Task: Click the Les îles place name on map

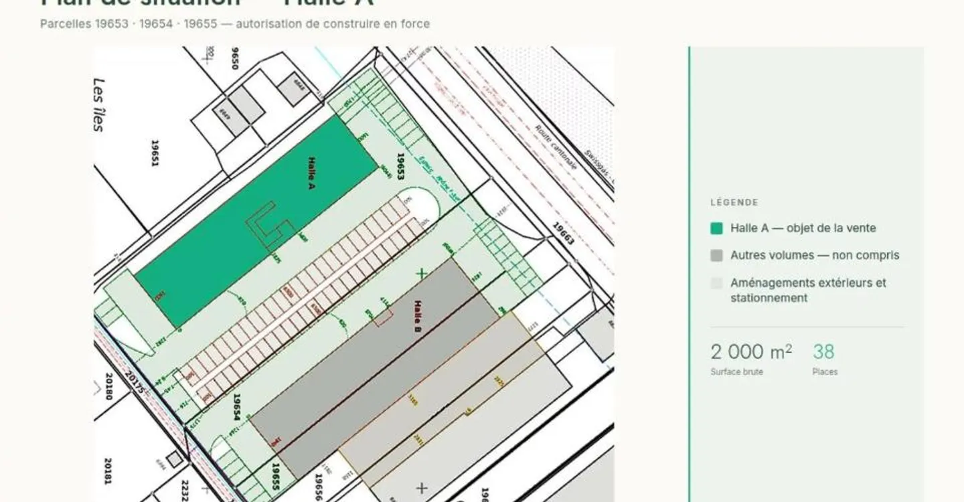Action: [x=99, y=105]
